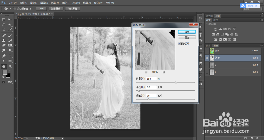The height and width of the screenshot is (140, 264).
Task: Select the History Brush tool
Action: tap(10, 40)
